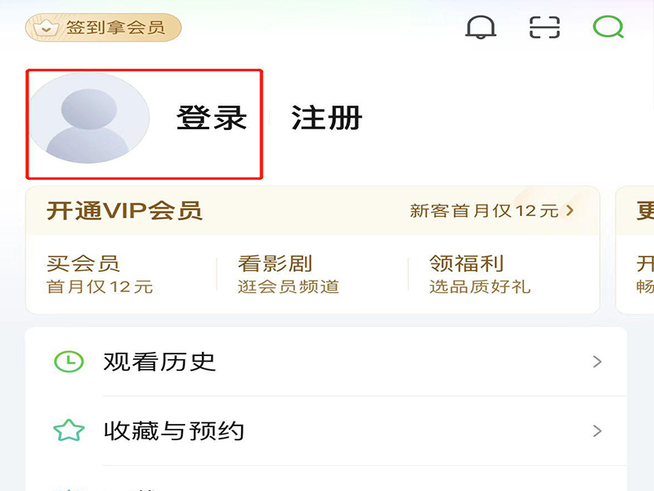
Task: Open the notification bell icon
Action: (481, 28)
